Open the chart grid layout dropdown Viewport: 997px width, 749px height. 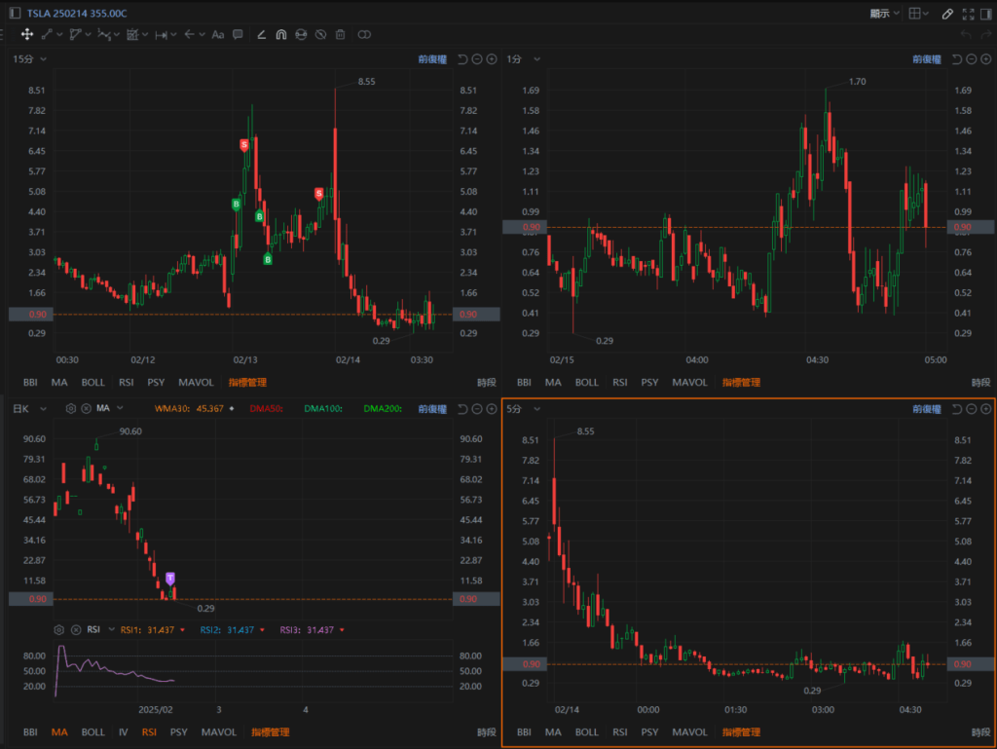(x=918, y=14)
